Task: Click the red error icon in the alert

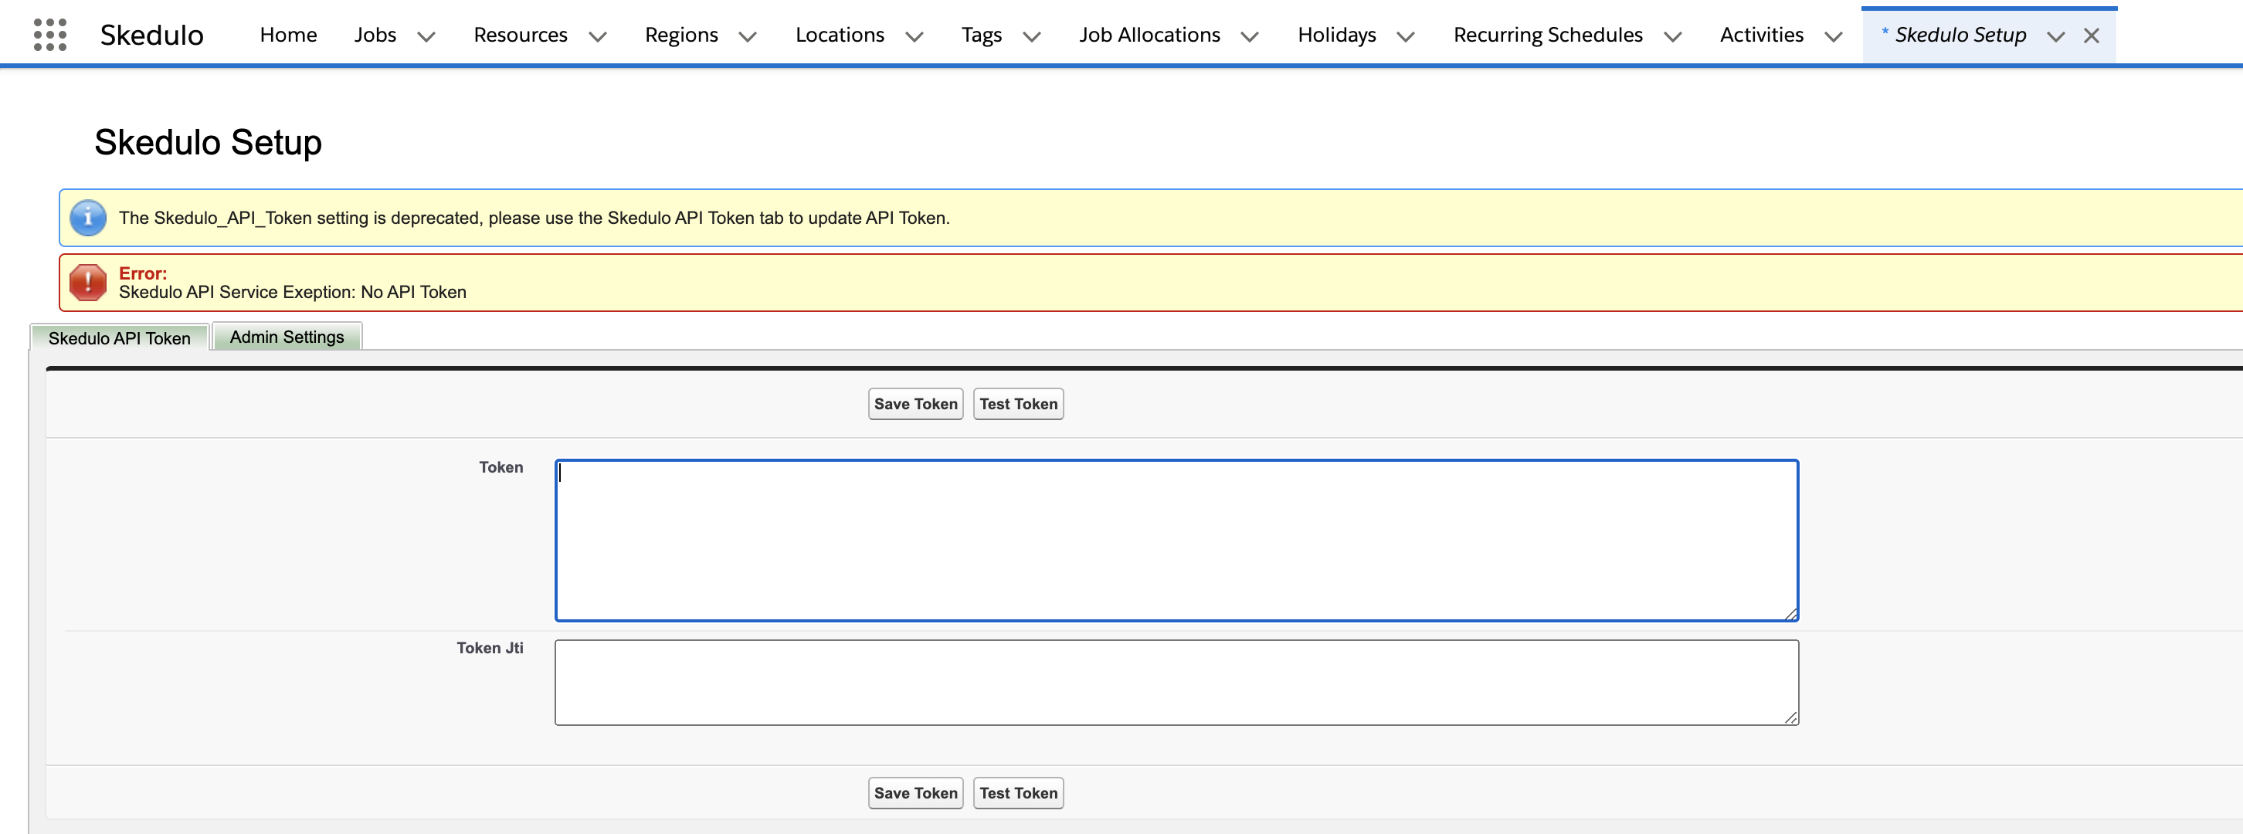Action: point(88,283)
